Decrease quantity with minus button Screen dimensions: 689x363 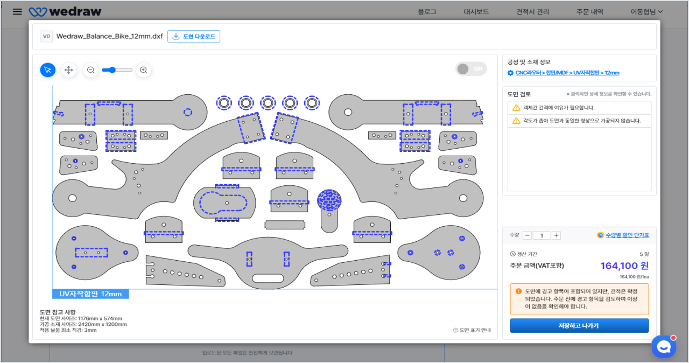(528, 235)
